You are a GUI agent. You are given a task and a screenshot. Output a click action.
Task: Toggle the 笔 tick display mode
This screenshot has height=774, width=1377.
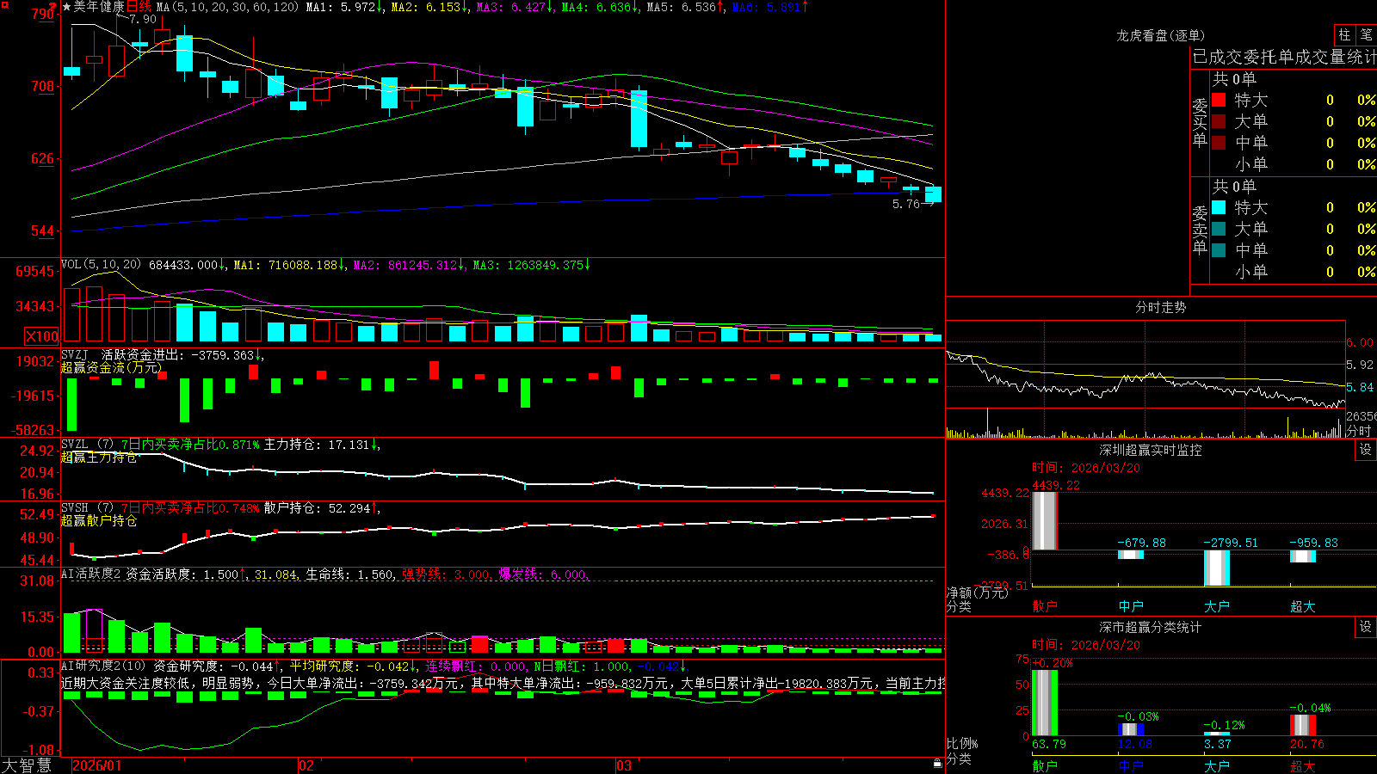1366,34
